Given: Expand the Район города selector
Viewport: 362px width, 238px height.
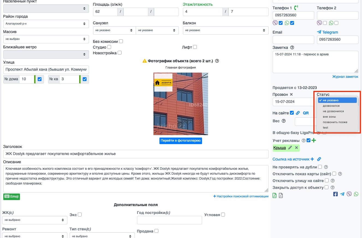Looking at the screenshot, I should click(46, 24).
